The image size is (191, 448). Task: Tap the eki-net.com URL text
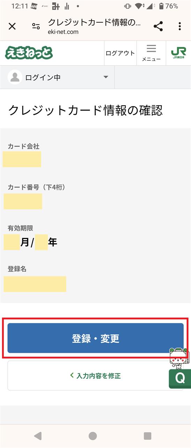point(63,32)
